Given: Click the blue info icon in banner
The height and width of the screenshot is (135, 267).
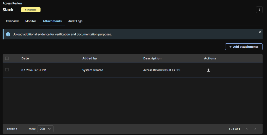Looking at the screenshot, I should point(8,34).
